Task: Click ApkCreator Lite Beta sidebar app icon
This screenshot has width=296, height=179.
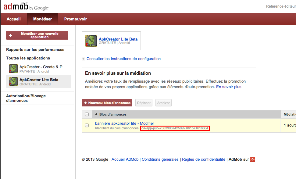Action: point(13,82)
